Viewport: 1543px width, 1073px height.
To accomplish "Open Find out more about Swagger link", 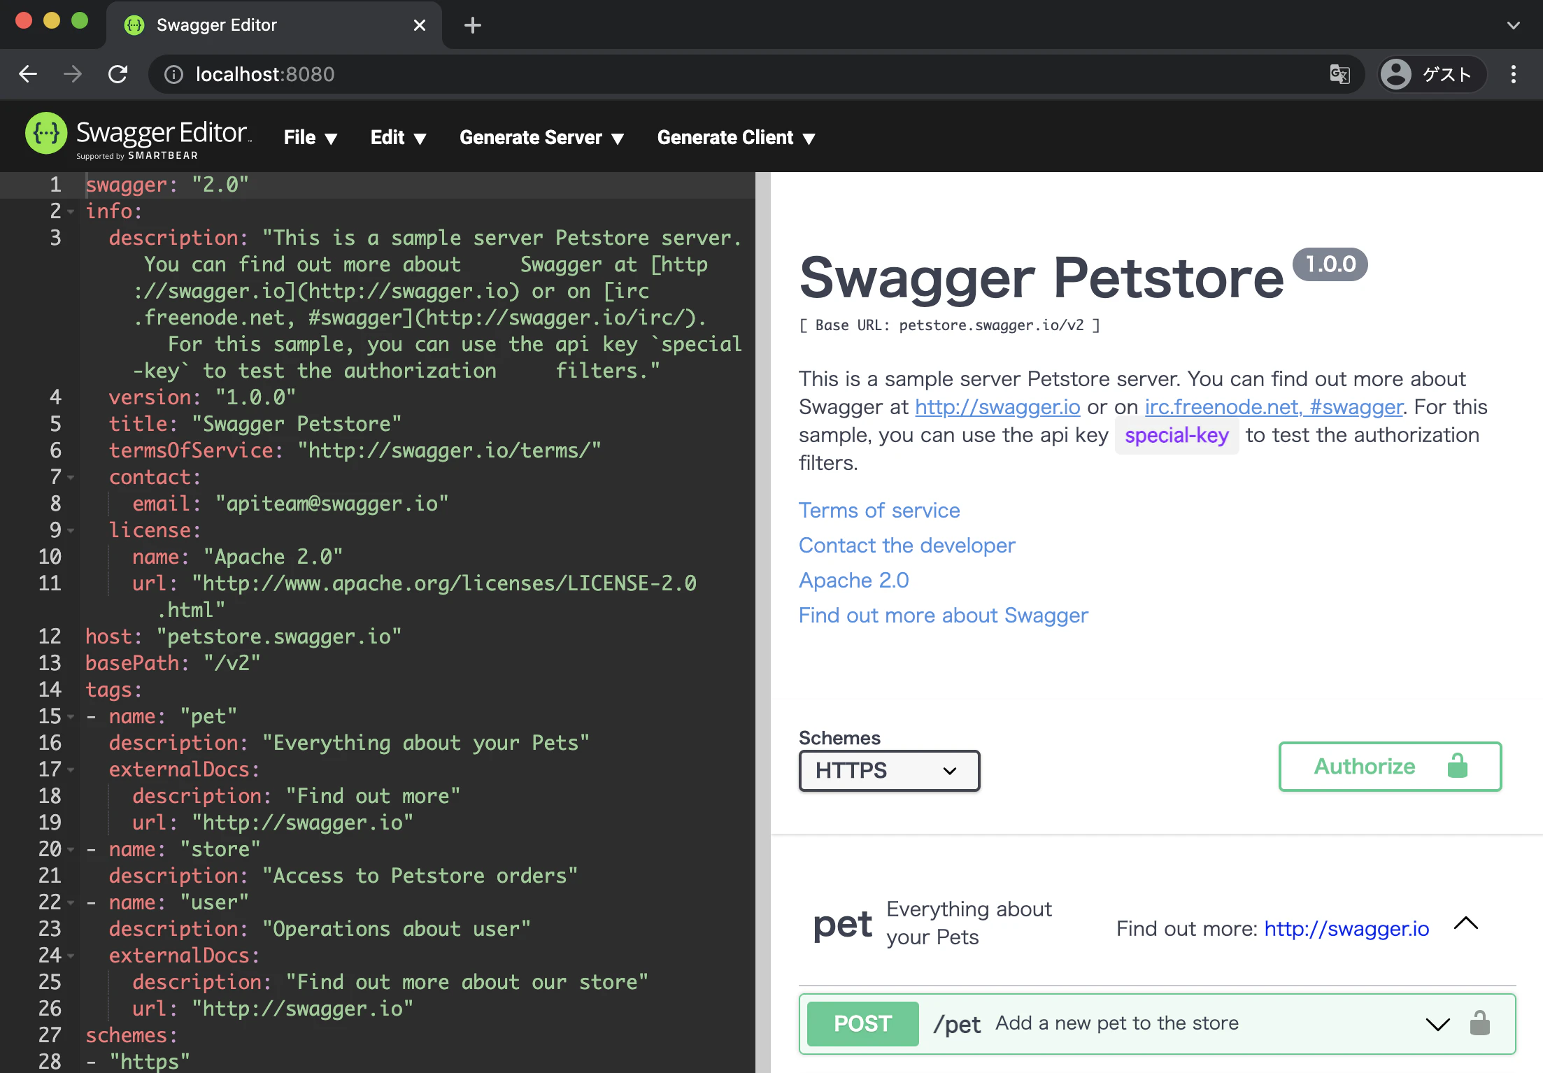I will click(x=944, y=616).
